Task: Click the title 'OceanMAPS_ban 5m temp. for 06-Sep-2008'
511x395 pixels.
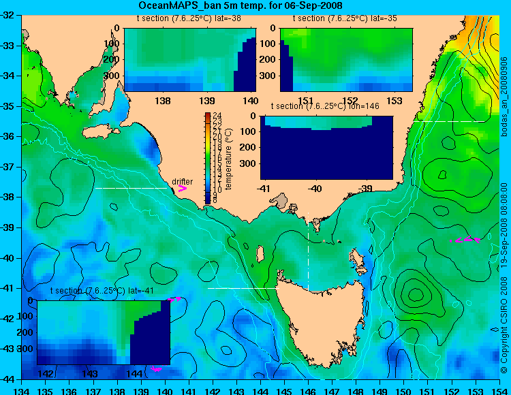Action: point(241,5)
